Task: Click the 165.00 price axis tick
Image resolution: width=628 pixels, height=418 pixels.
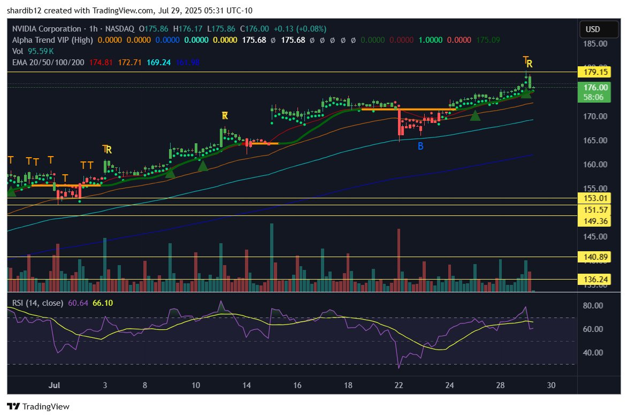Action: (x=595, y=141)
